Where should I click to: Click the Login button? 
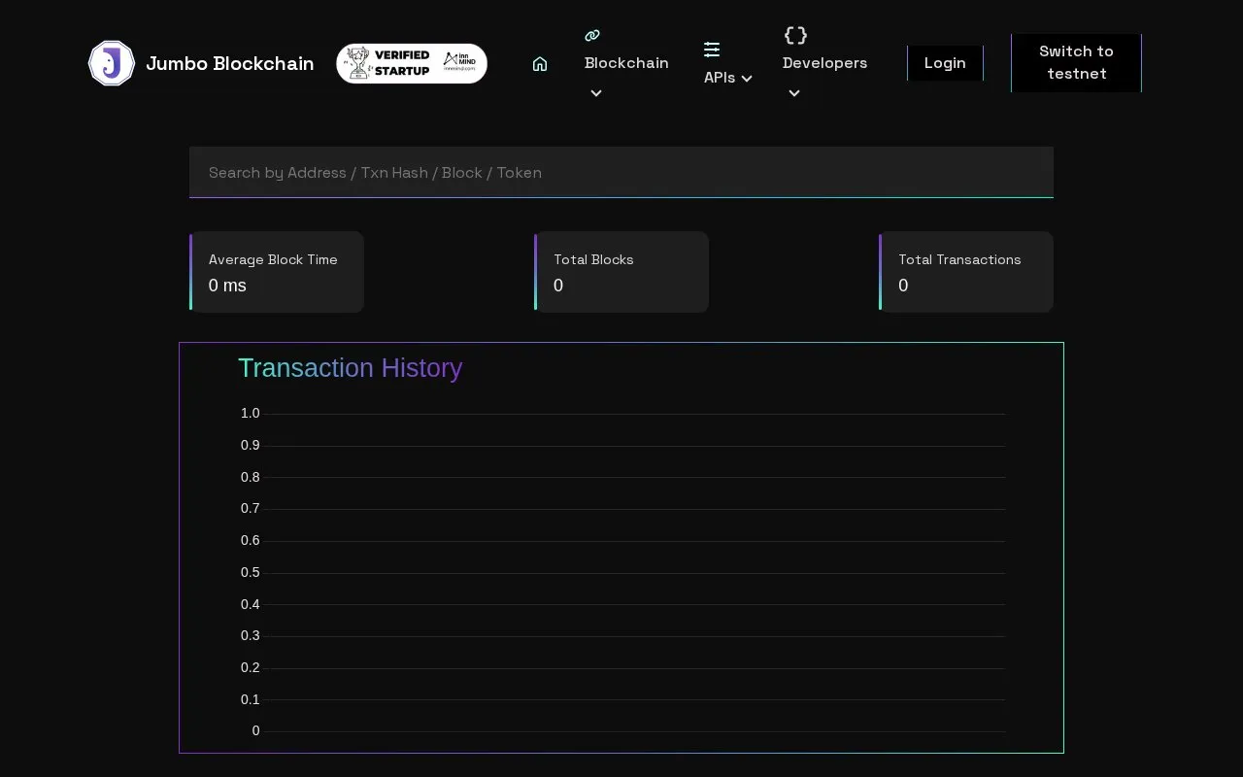click(945, 63)
